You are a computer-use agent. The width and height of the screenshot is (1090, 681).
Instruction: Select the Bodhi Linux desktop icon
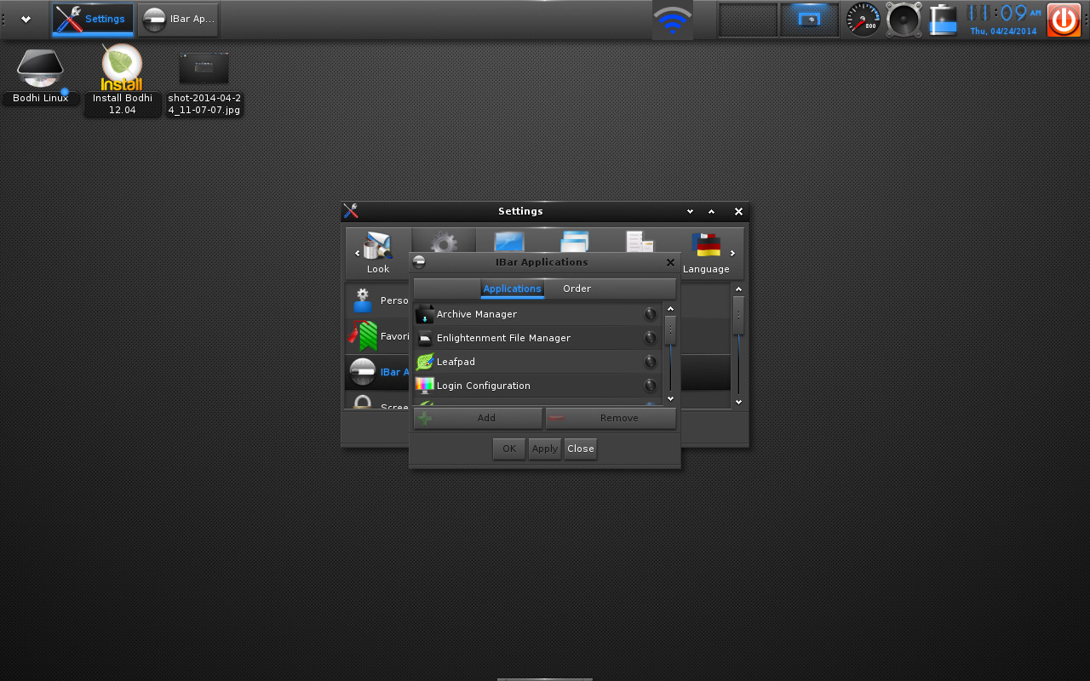point(40,75)
